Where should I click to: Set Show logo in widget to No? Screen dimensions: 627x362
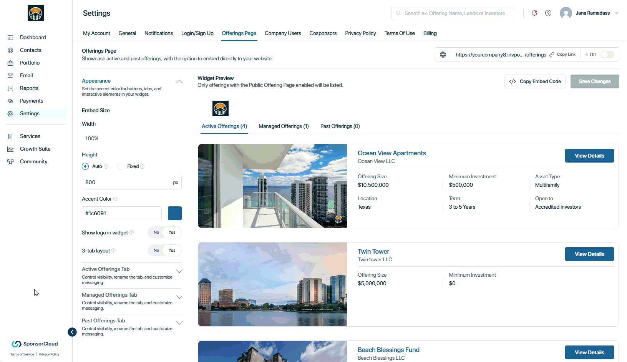pyautogui.click(x=156, y=232)
